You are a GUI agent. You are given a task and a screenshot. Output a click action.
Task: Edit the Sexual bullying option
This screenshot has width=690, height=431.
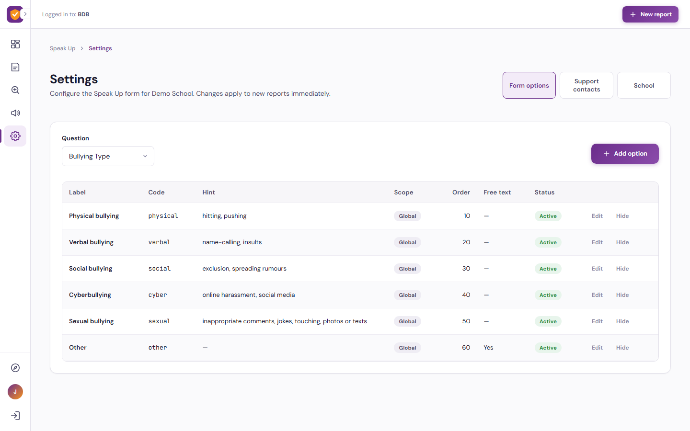pyautogui.click(x=597, y=321)
